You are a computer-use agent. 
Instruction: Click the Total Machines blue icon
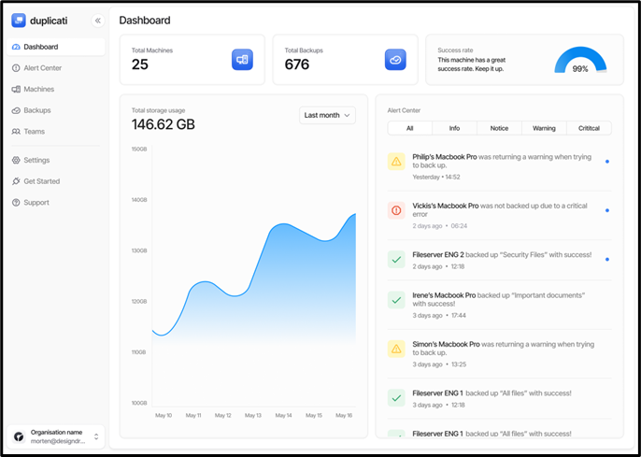pyautogui.click(x=242, y=60)
